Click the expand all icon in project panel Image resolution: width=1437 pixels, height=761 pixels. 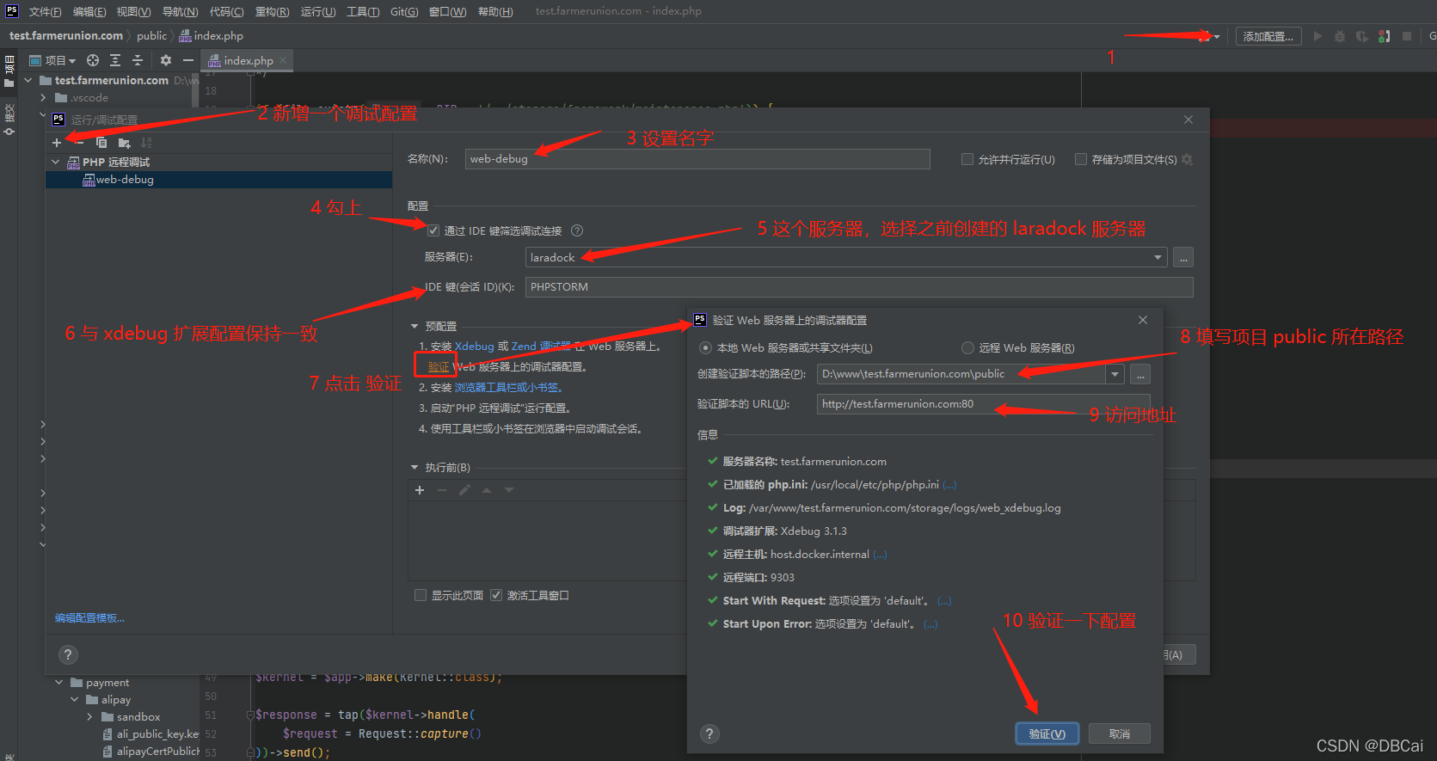[x=115, y=60]
